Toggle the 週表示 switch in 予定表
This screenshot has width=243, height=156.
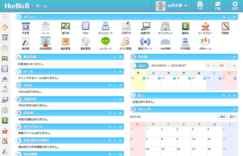point(140,66)
